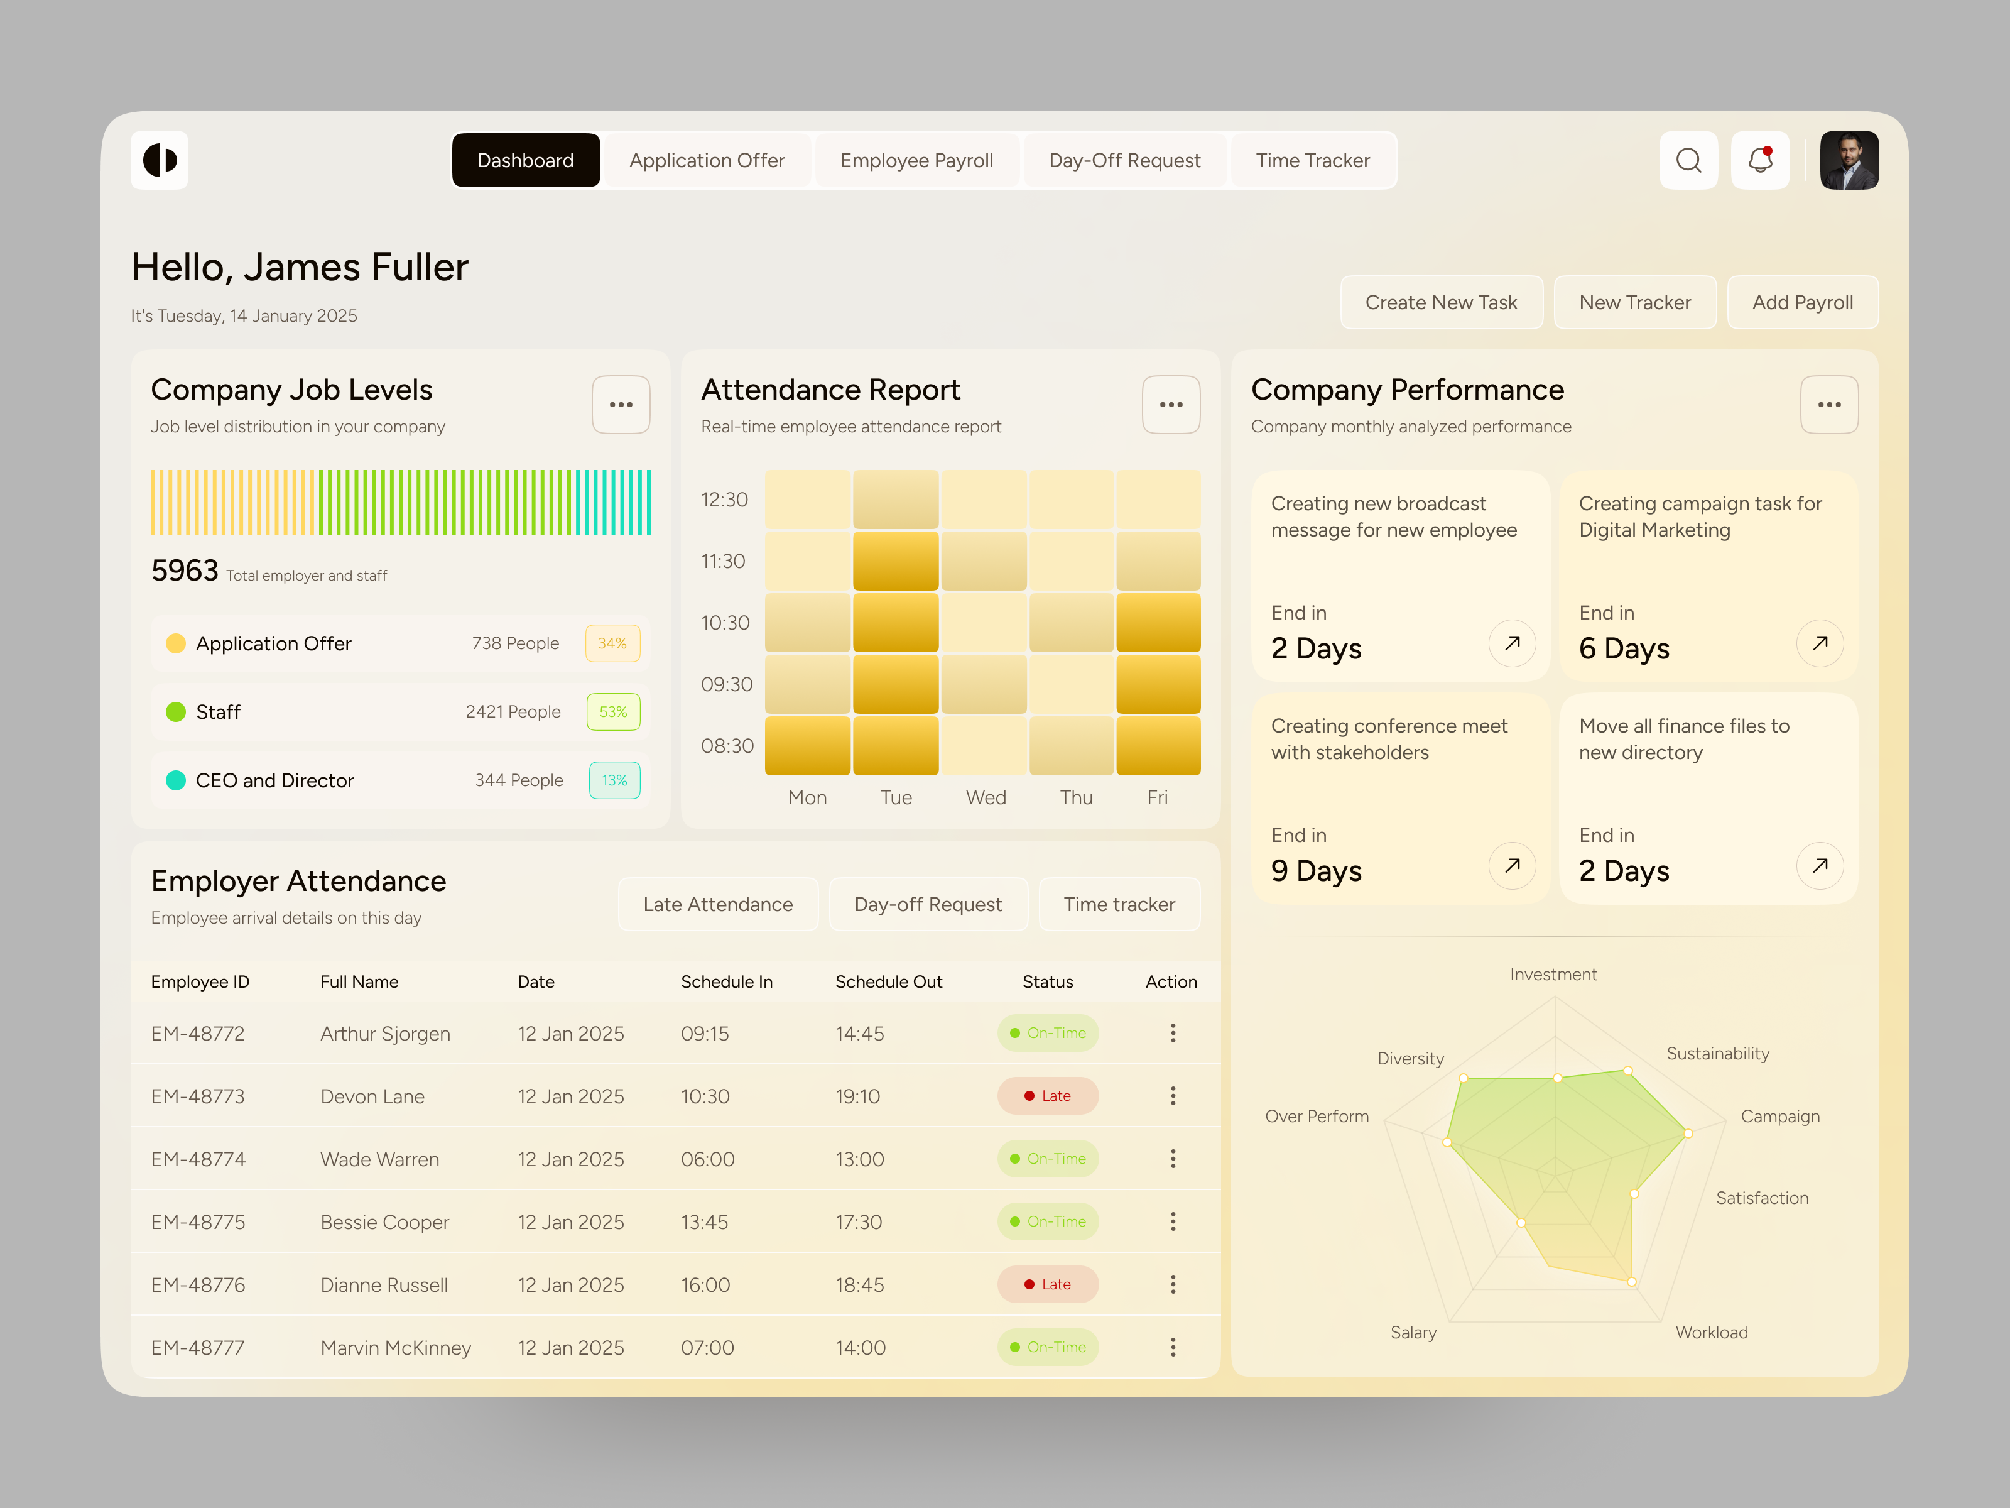Screen dimensions: 2010x1508
Task: Filter attendance by Late Attendance
Action: (x=718, y=904)
